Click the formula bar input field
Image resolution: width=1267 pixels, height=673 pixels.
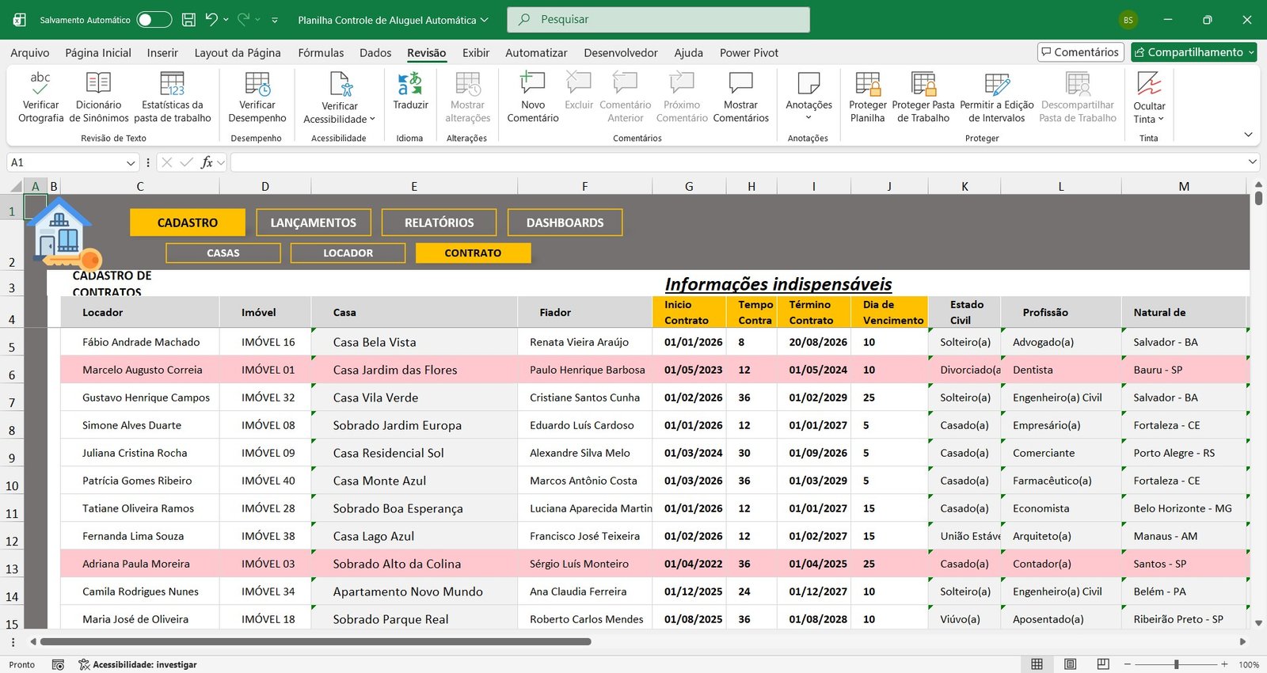click(736, 162)
